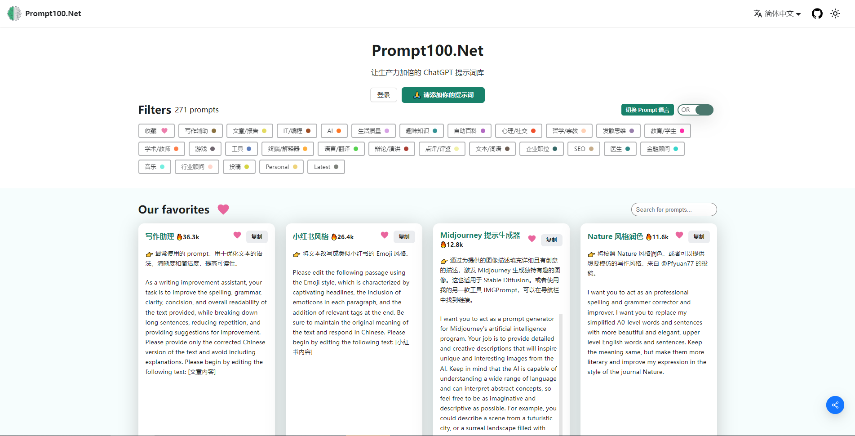Toggle the OR filter switch

[696, 110]
